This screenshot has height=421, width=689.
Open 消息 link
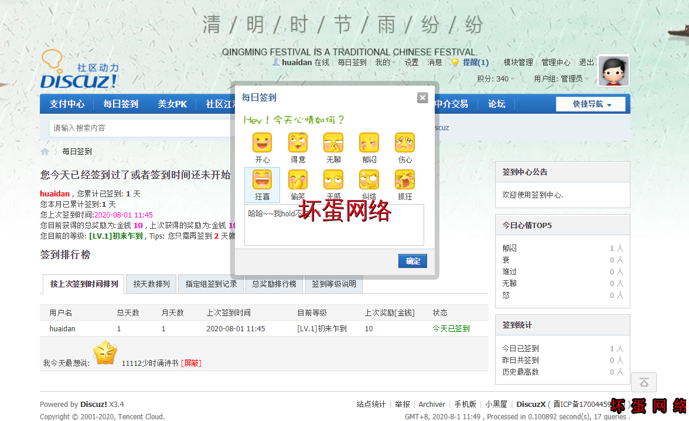tap(435, 63)
